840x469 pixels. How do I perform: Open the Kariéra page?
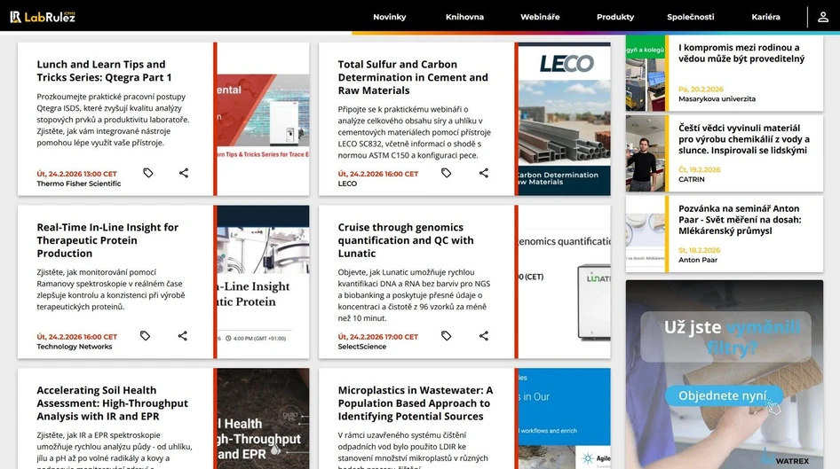tap(765, 17)
